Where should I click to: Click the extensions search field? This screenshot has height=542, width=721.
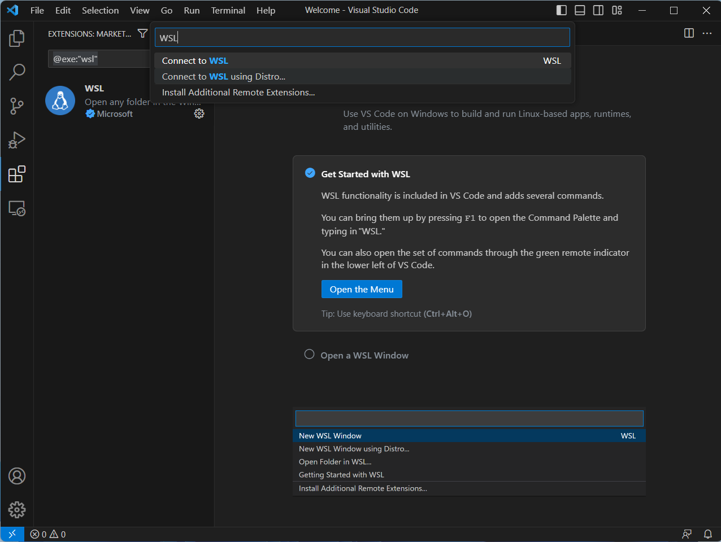point(99,59)
